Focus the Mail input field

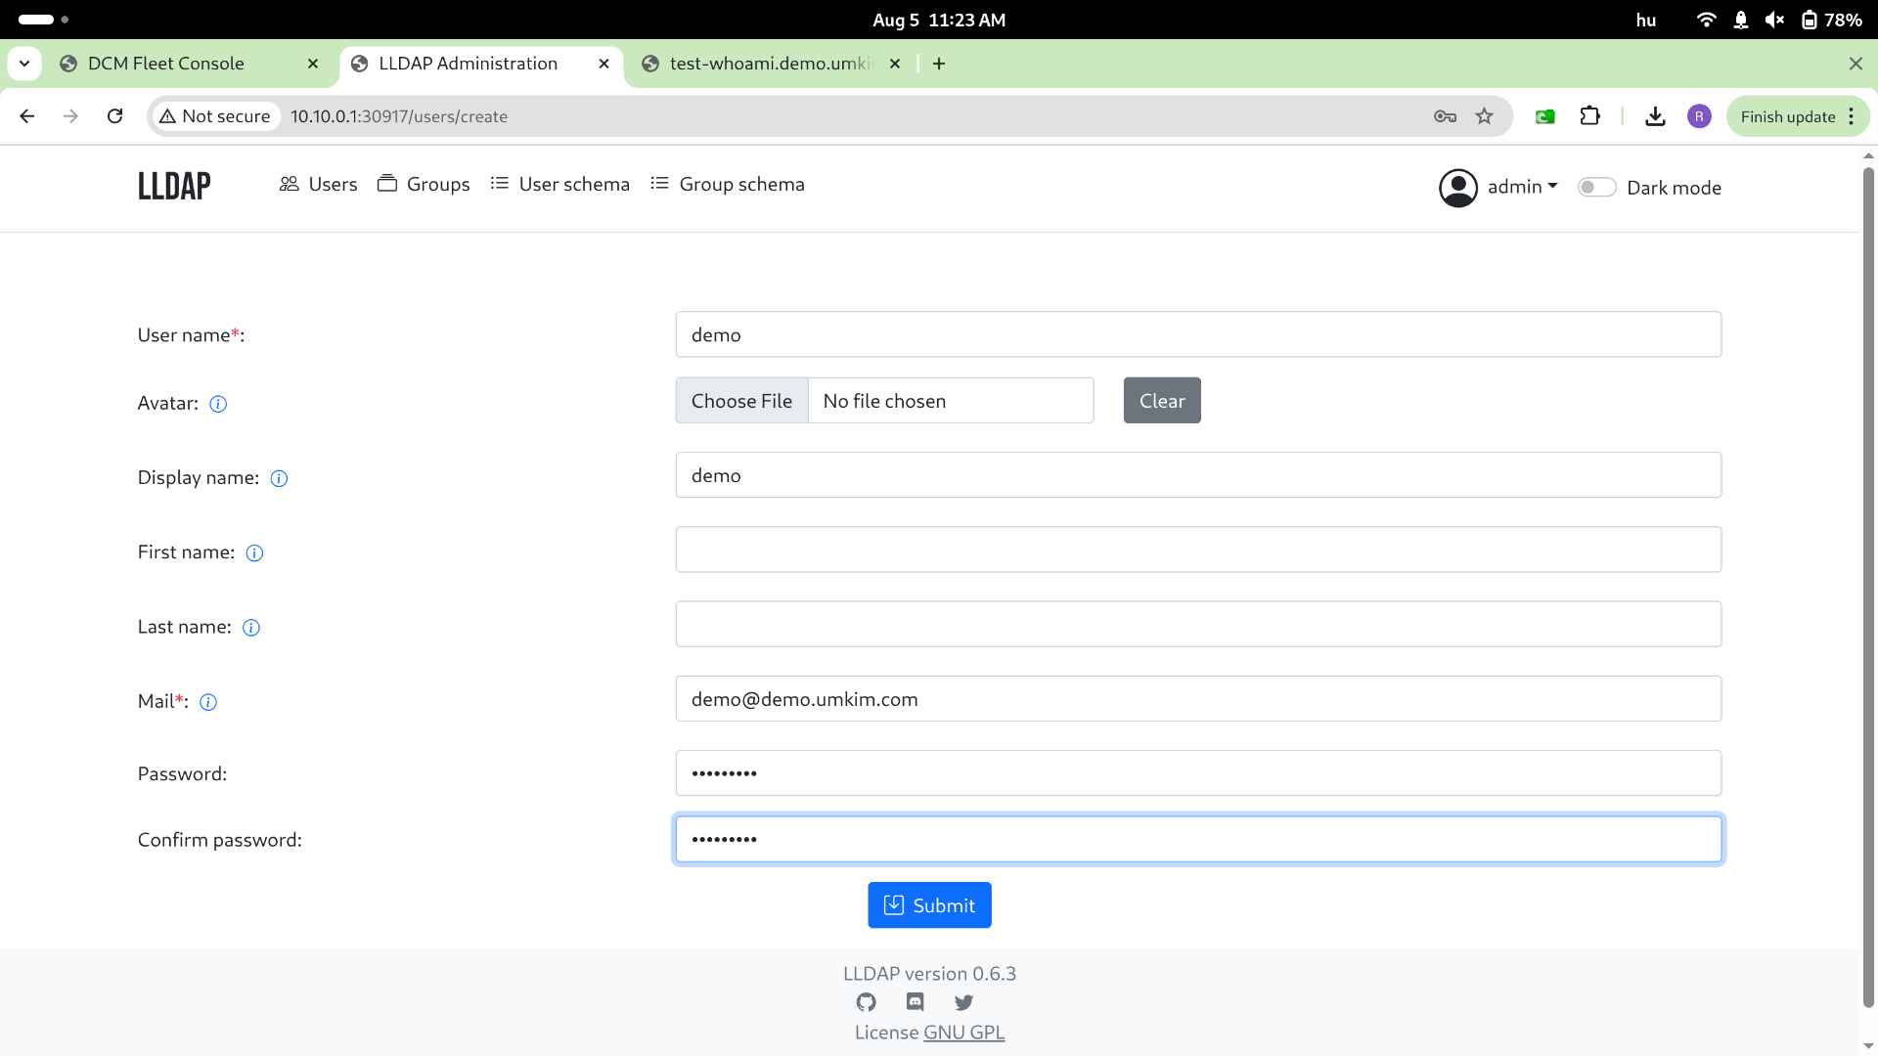click(1198, 699)
